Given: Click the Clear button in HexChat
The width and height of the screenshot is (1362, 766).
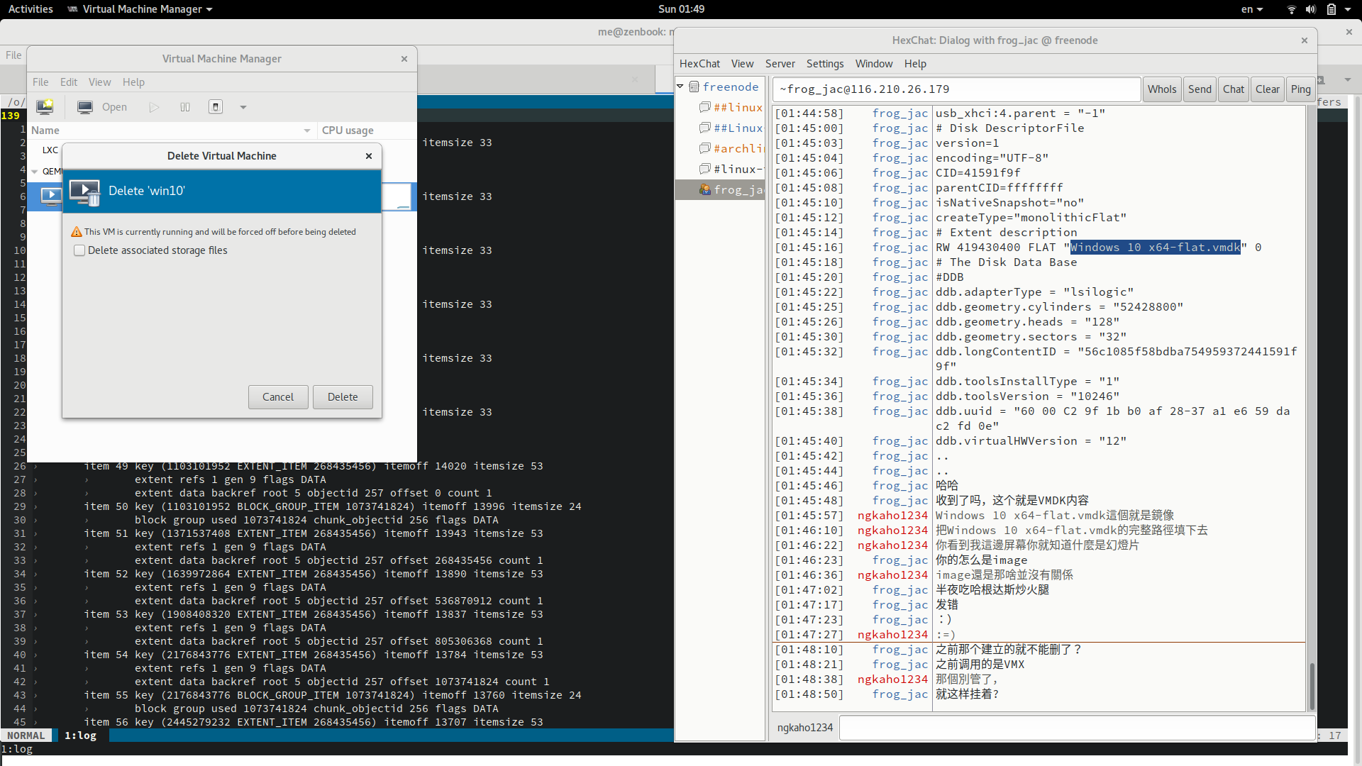Looking at the screenshot, I should pyautogui.click(x=1268, y=89).
